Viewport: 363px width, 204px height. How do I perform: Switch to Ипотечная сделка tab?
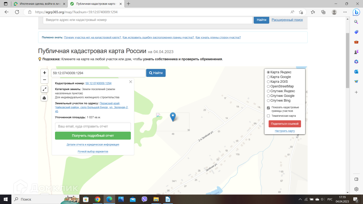point(39,4)
